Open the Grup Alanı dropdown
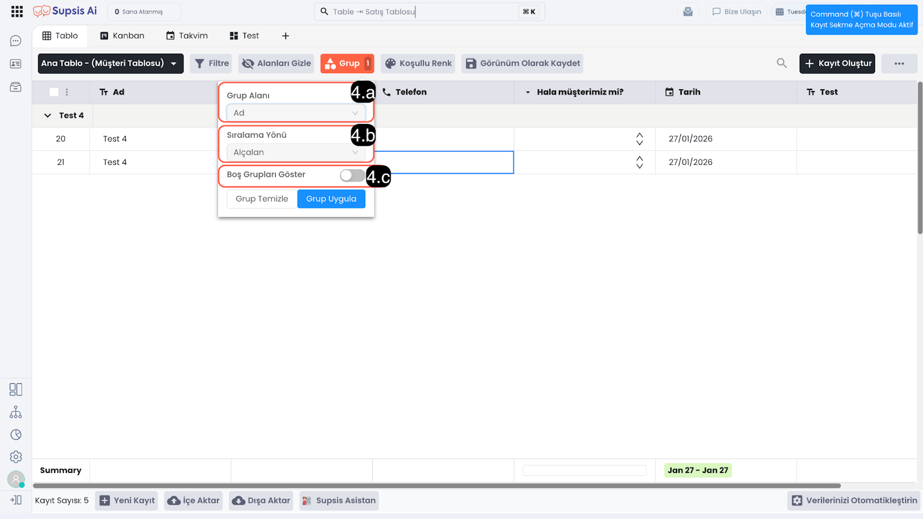923x519 pixels. pos(295,113)
